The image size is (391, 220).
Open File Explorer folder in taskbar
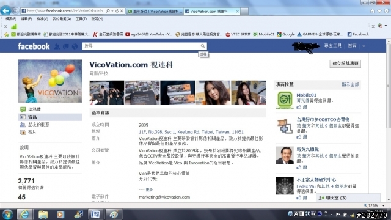click(x=43, y=215)
